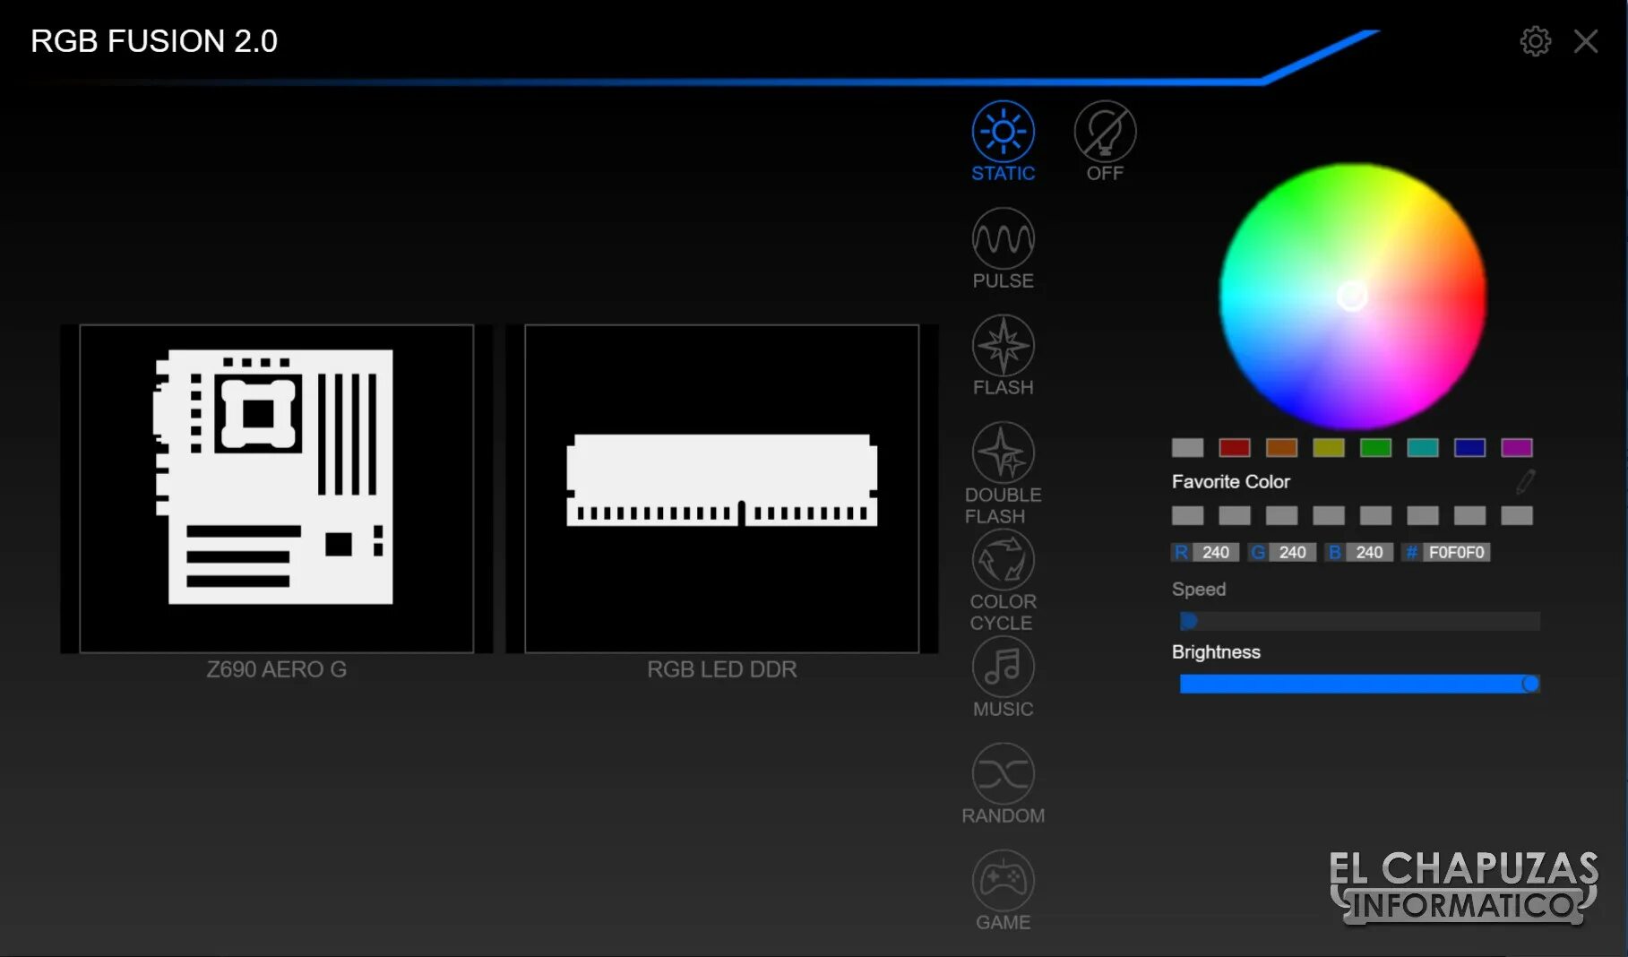Image resolution: width=1628 pixels, height=957 pixels.
Task: Pick the yellow preset color swatch
Action: click(1328, 447)
